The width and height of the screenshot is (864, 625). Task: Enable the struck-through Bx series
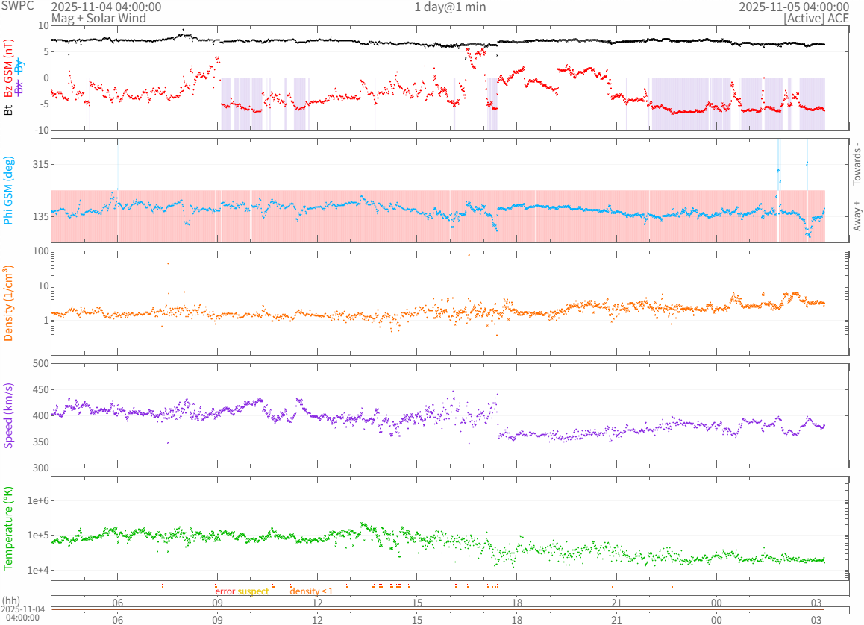tap(19, 89)
